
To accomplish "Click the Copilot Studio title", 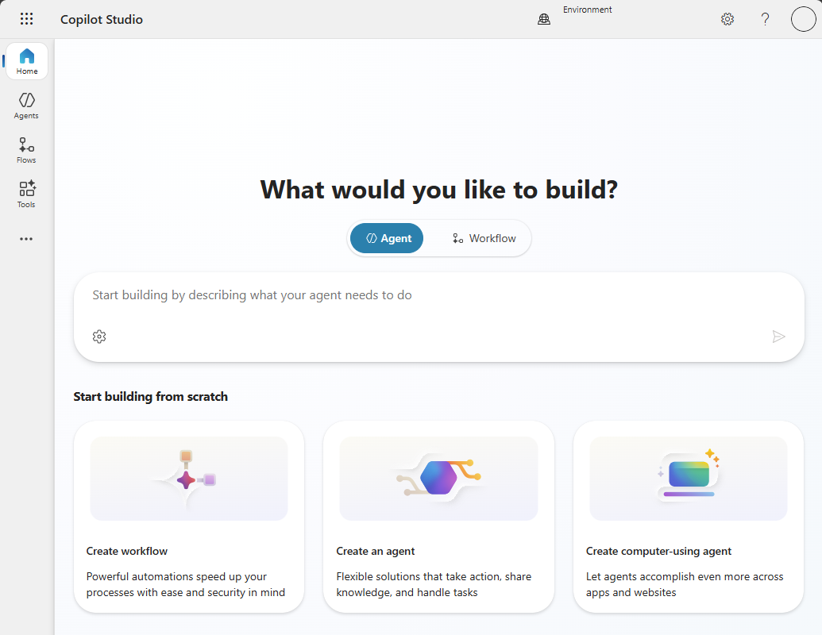I will (102, 19).
